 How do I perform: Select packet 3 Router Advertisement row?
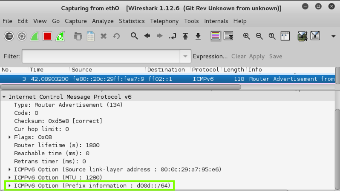point(167,79)
